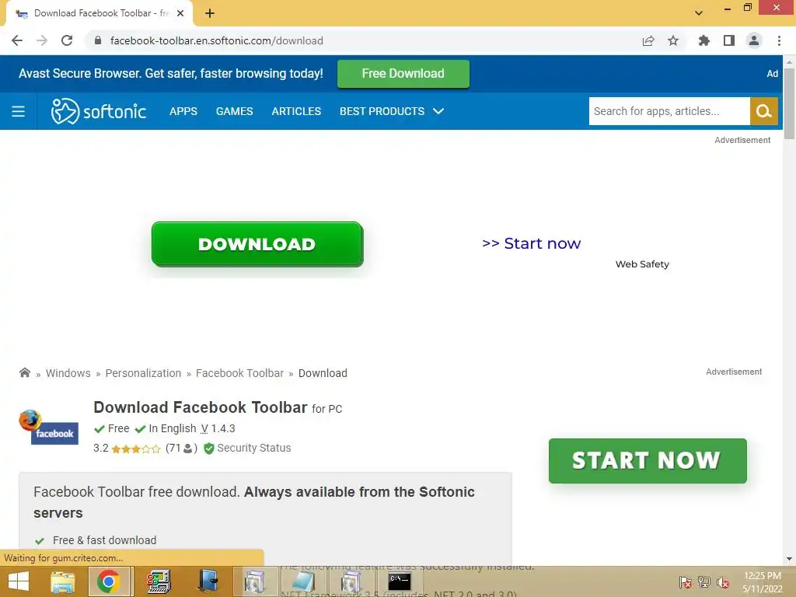Screen dimensions: 796x597
Task: Open the GAMES menu item
Action: [235, 111]
